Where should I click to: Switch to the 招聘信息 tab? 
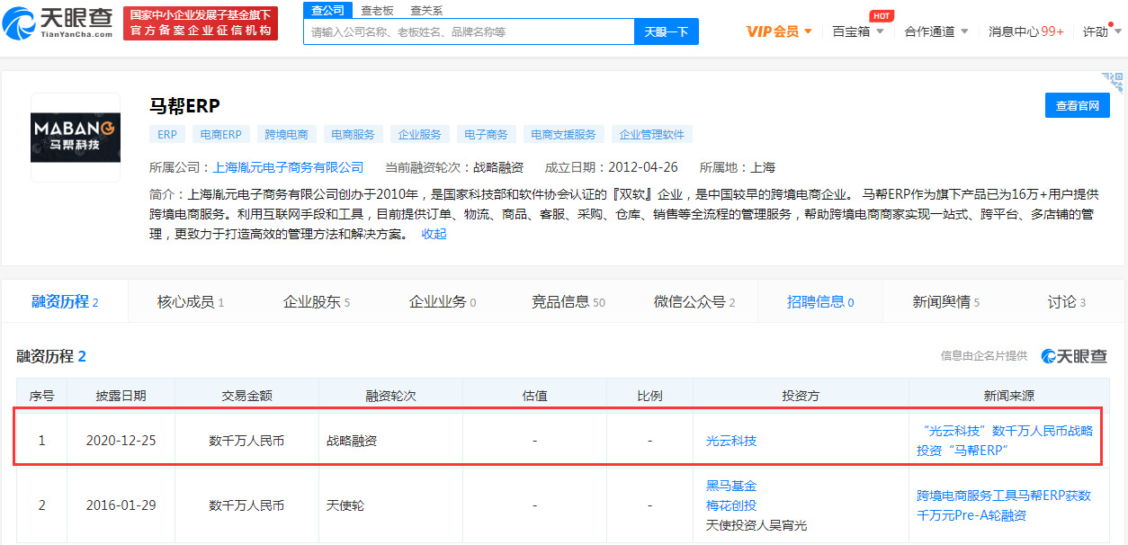[820, 302]
